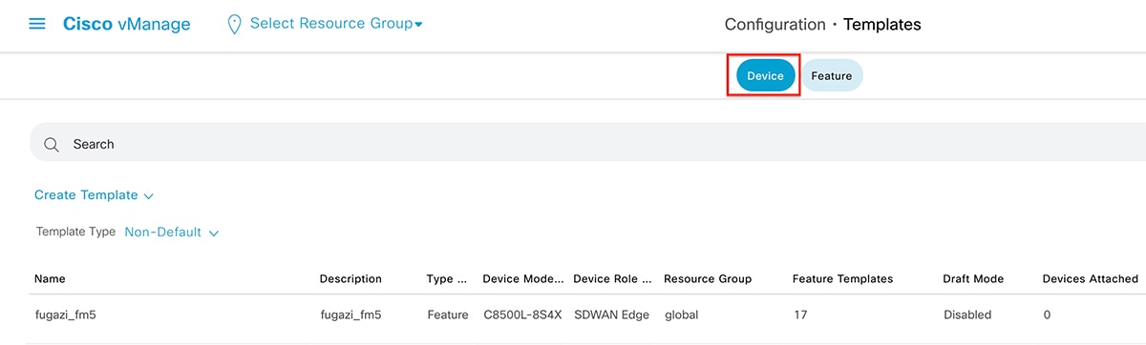
Task: Click the Resource Group column header
Action: (x=708, y=279)
